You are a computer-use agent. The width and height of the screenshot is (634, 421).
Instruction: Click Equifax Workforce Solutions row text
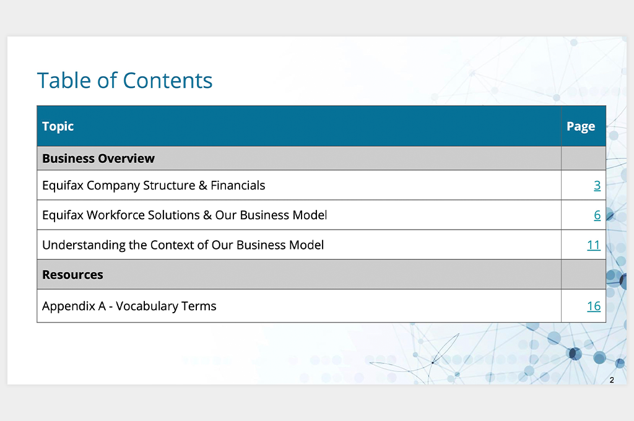coord(185,215)
